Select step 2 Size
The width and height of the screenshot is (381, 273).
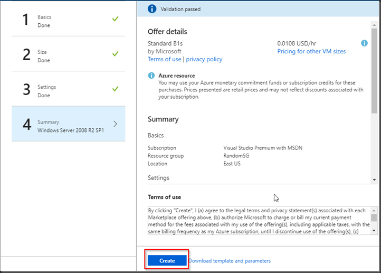point(68,56)
